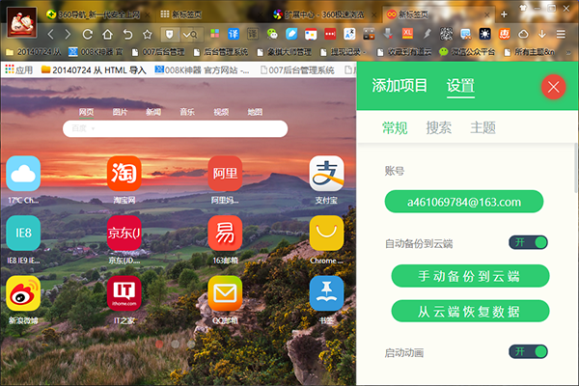Image resolution: width=579 pixels, height=386 pixels.
Task: Open the WeChat extension icon
Action: 272,35
